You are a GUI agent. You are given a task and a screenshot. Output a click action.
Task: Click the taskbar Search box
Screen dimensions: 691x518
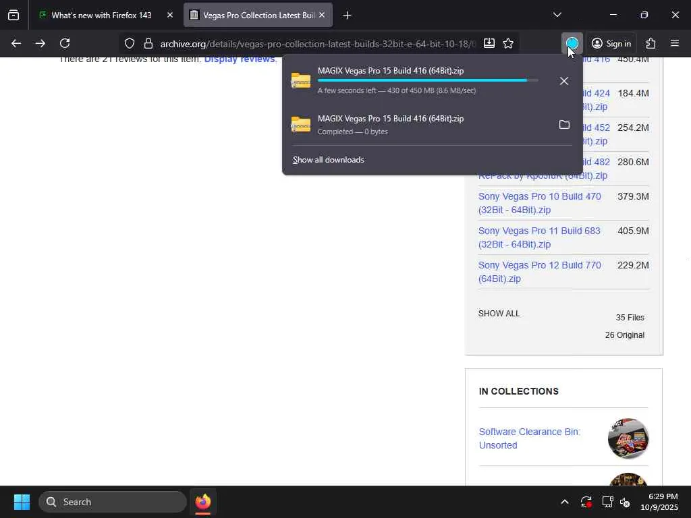113,502
